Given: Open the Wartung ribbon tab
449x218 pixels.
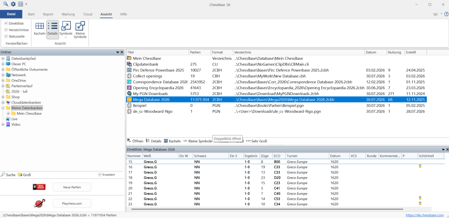Looking at the screenshot, I should (x=68, y=14).
